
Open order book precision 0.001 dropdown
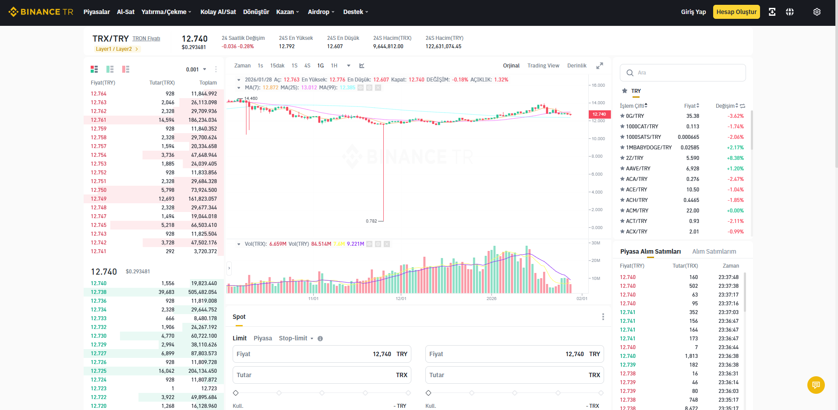[x=196, y=69]
